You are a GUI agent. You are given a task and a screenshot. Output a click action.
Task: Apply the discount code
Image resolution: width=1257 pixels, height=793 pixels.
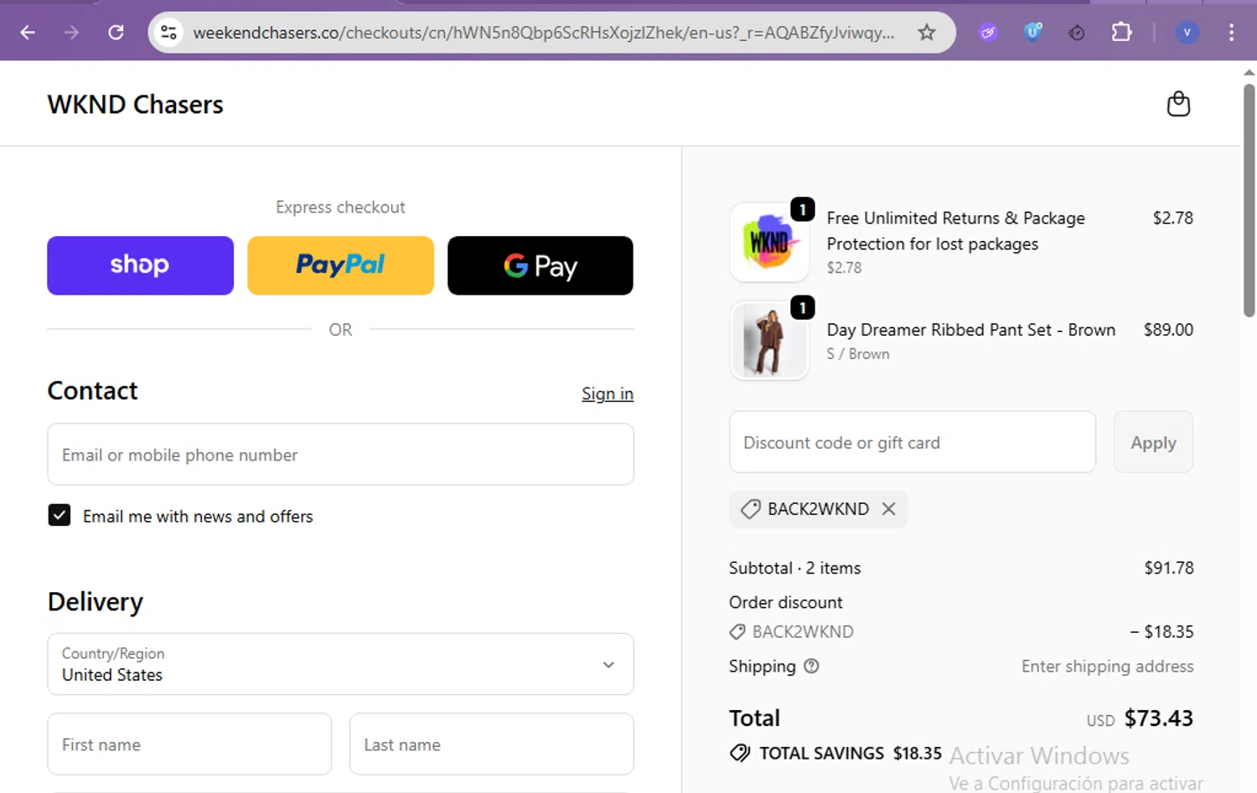coord(1153,442)
